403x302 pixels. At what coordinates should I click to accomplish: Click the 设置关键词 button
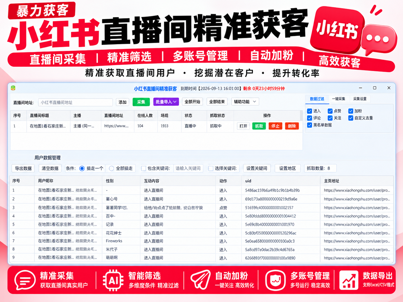pyautogui.click(x=257, y=168)
